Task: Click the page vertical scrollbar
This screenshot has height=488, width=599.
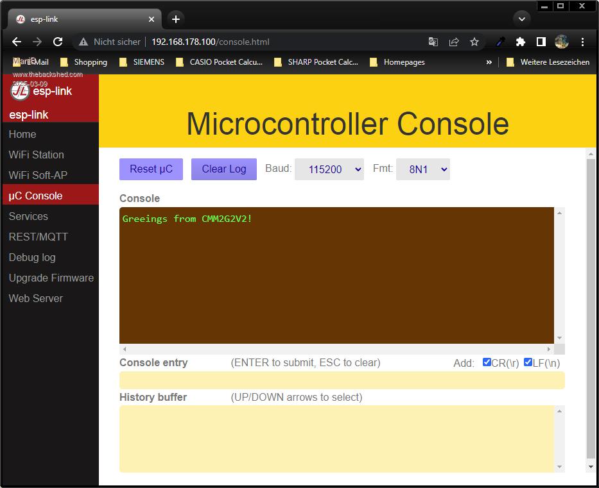Action: click(x=591, y=308)
